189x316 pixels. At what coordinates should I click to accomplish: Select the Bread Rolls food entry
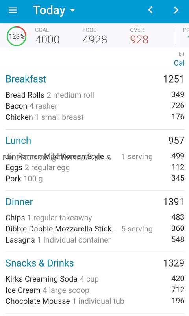[x=95, y=95]
